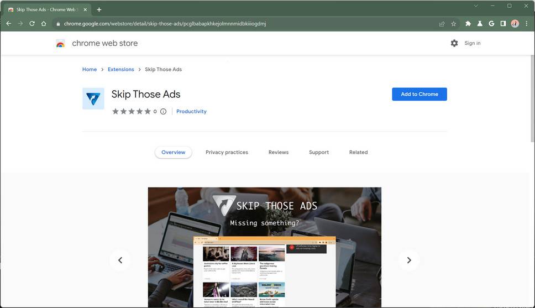Click Sign in link
The image size is (535, 308).
pyautogui.click(x=472, y=43)
